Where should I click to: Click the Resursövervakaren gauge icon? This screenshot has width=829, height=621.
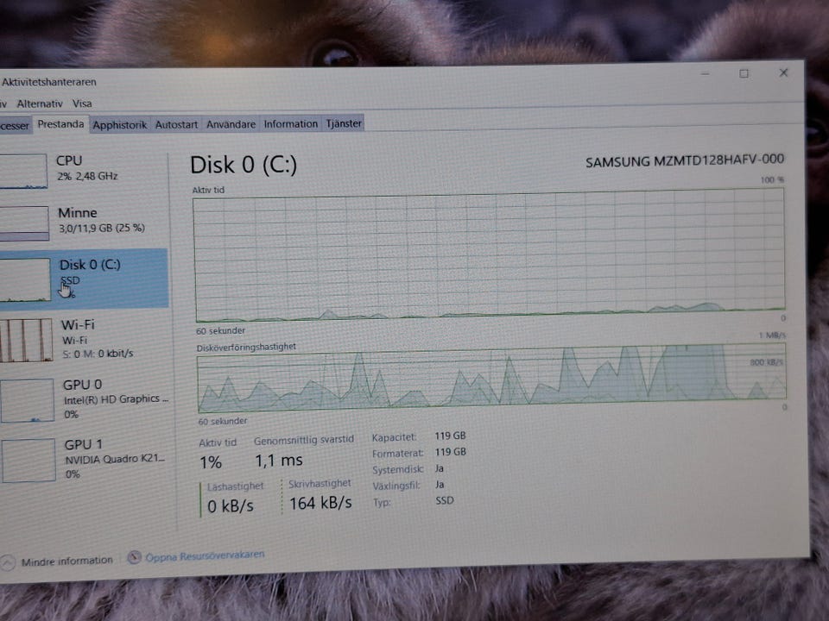coord(135,557)
